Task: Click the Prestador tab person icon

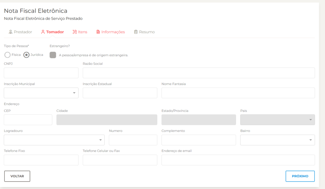Action: pyautogui.click(x=10, y=32)
